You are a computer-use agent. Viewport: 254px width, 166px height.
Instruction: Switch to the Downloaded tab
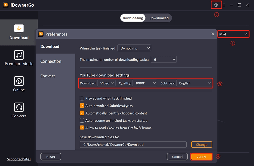coord(159,18)
